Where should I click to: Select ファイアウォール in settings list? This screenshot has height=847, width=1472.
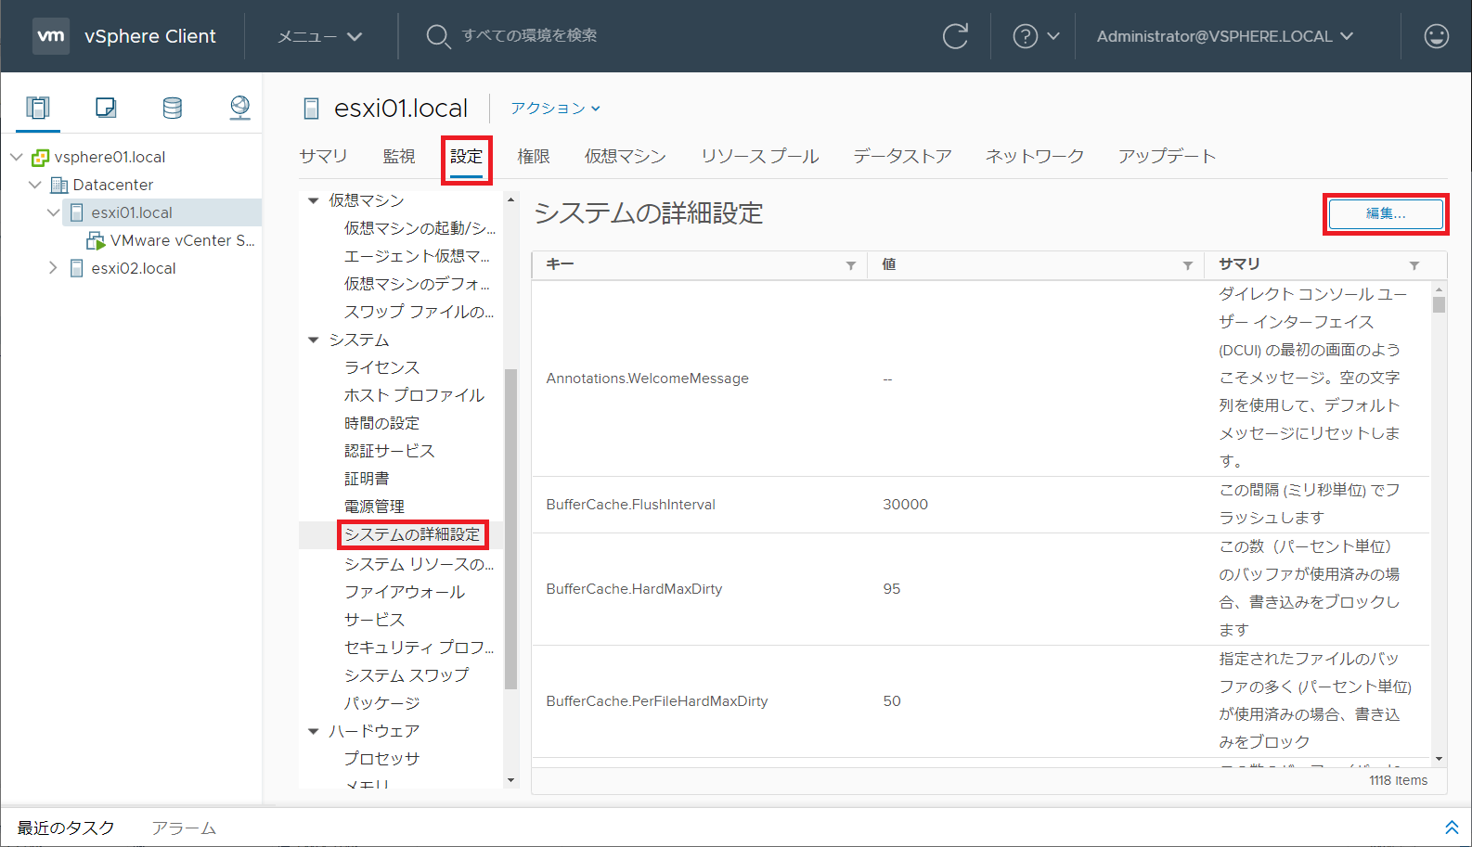(x=405, y=592)
